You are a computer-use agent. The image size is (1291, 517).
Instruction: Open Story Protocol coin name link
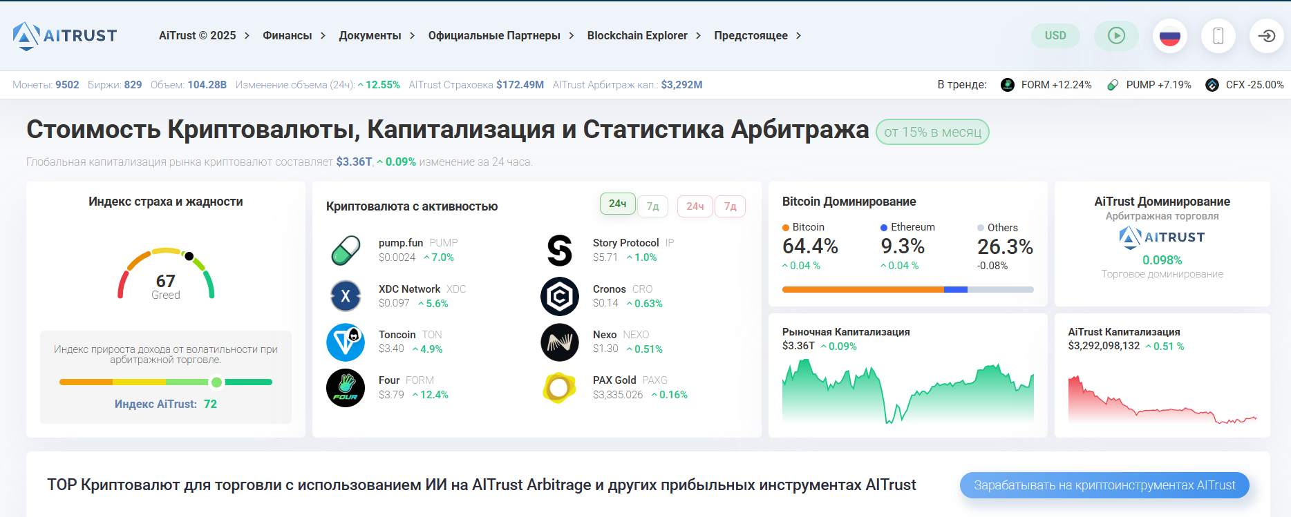click(x=626, y=243)
